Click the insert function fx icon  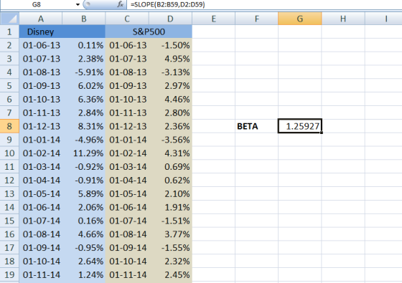120,4
